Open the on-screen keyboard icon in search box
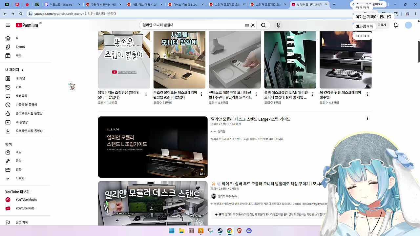Screen dimensions: 420x236 247,25
